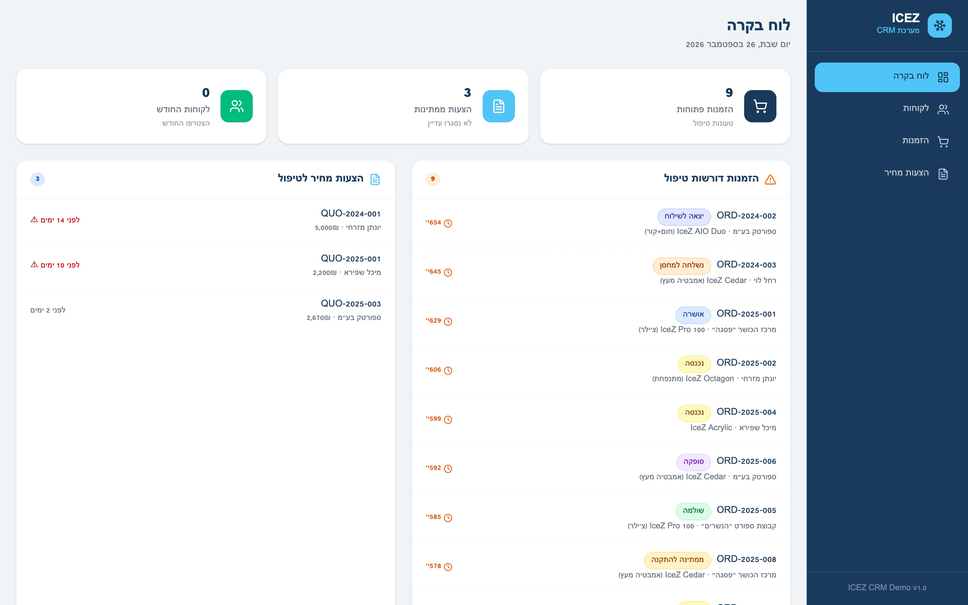The height and width of the screenshot is (605, 968).
Task: Click the red warning icon on QUO-2024-001 row
Action: [x=34, y=219]
